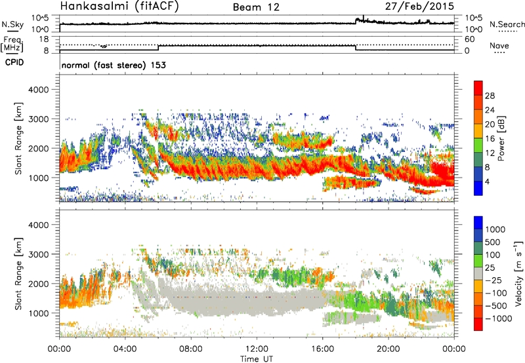Select the CPID label
The height and width of the screenshot is (363, 525).
[14, 62]
